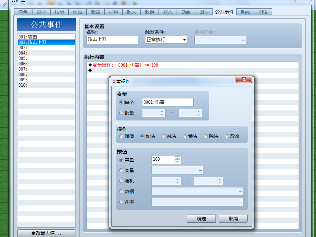Viewport: 316px width, 237px height.
Task: Confirm with the 确定 button
Action: tap(201, 219)
